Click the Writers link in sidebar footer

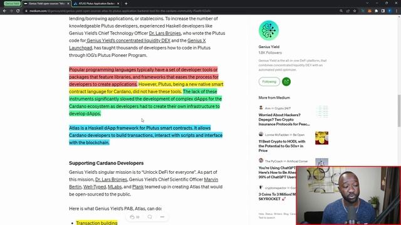coord(278,214)
